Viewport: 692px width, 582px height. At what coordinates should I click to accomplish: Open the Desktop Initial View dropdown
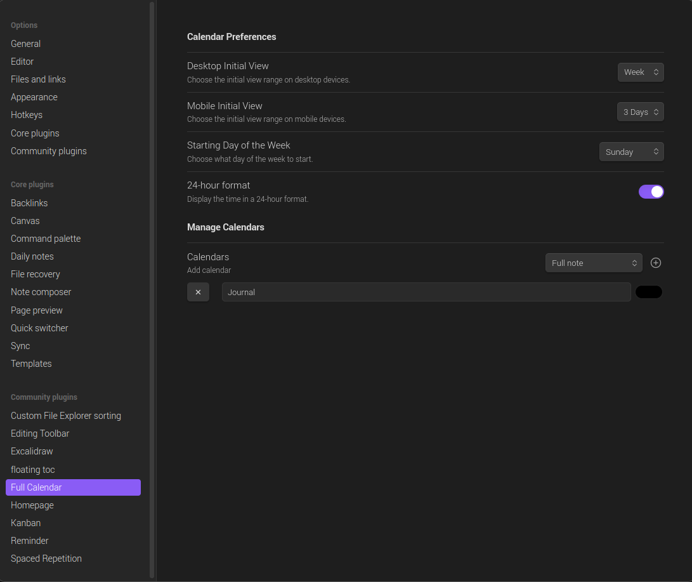[641, 72]
